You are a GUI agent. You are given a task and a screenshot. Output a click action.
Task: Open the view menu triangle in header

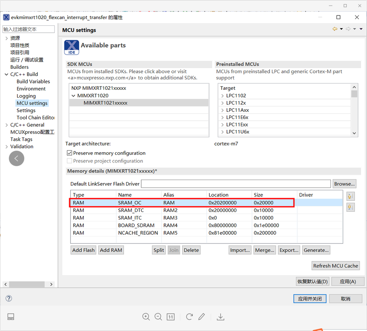pyautogui.click(x=361, y=29)
